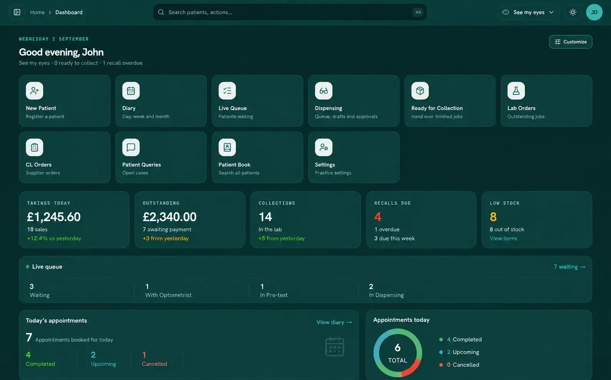Click the £2,340.00 outstanding value
The height and width of the screenshot is (380, 611).
tap(170, 217)
